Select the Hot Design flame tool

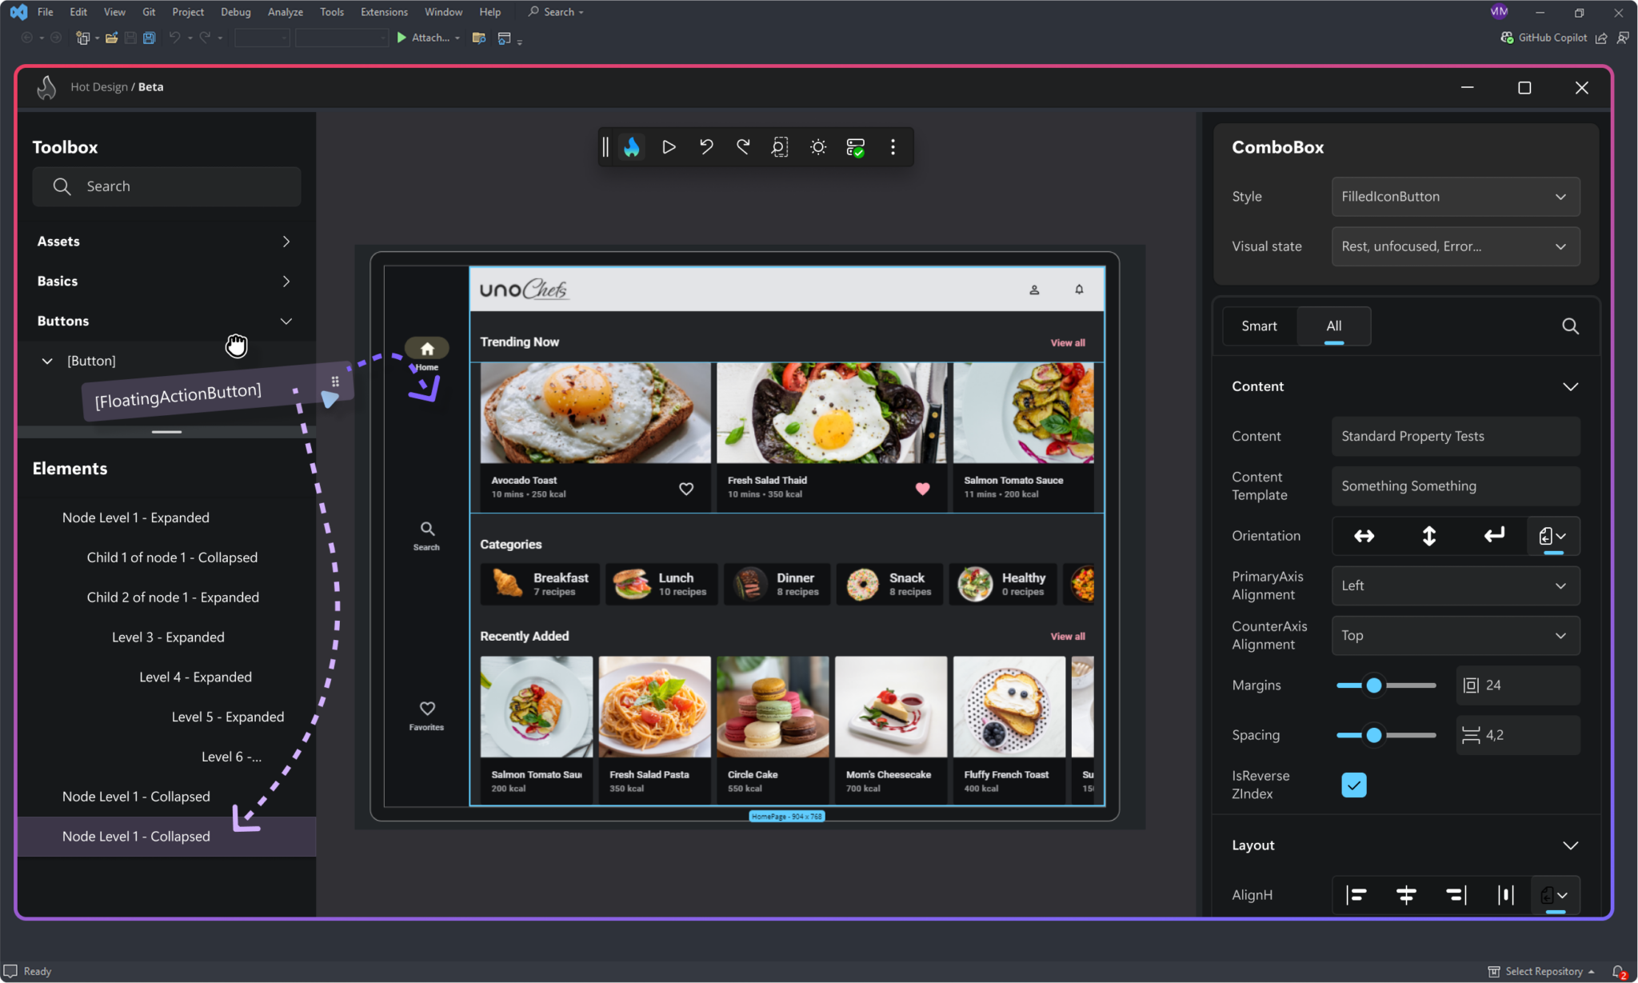click(x=631, y=146)
